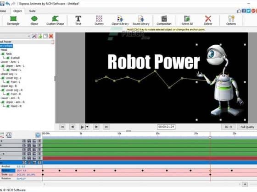Select the 'Hand - R' tree item
The image size is (257, 192).
pos(16,106)
